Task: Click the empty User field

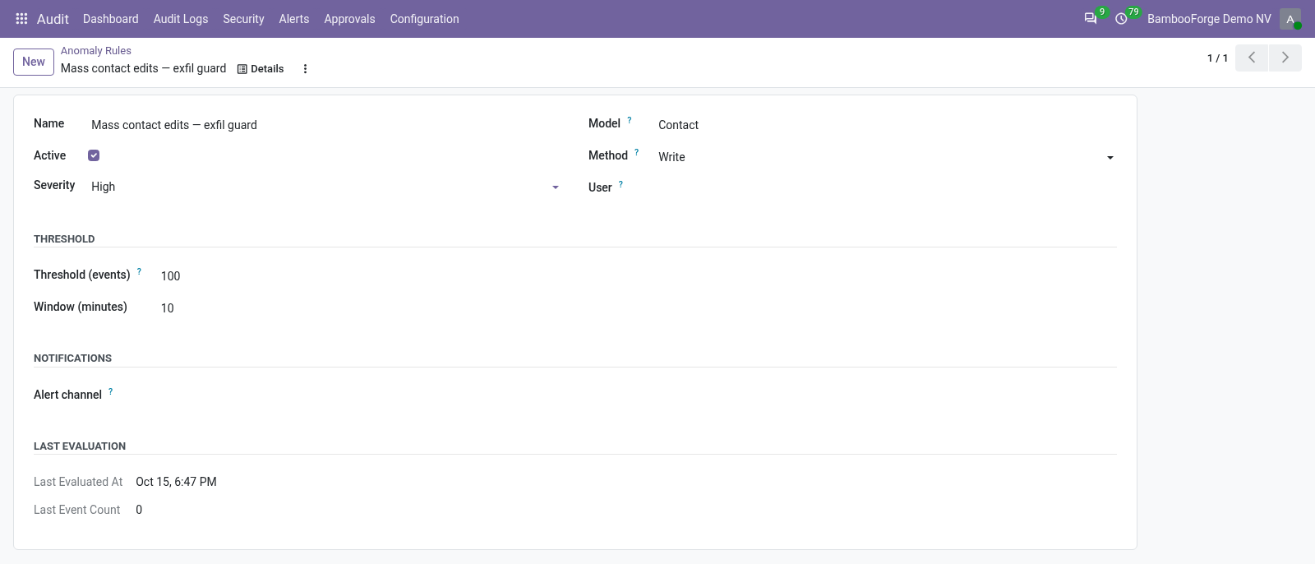Action: point(886,188)
